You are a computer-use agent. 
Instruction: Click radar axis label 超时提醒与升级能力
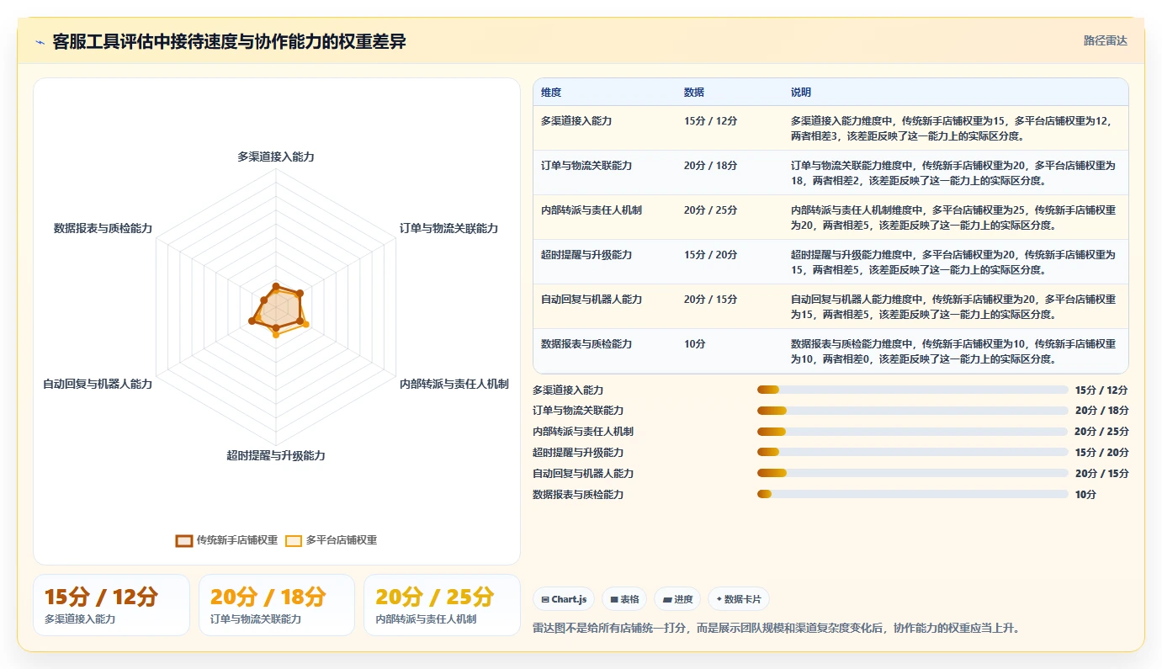coord(276,455)
